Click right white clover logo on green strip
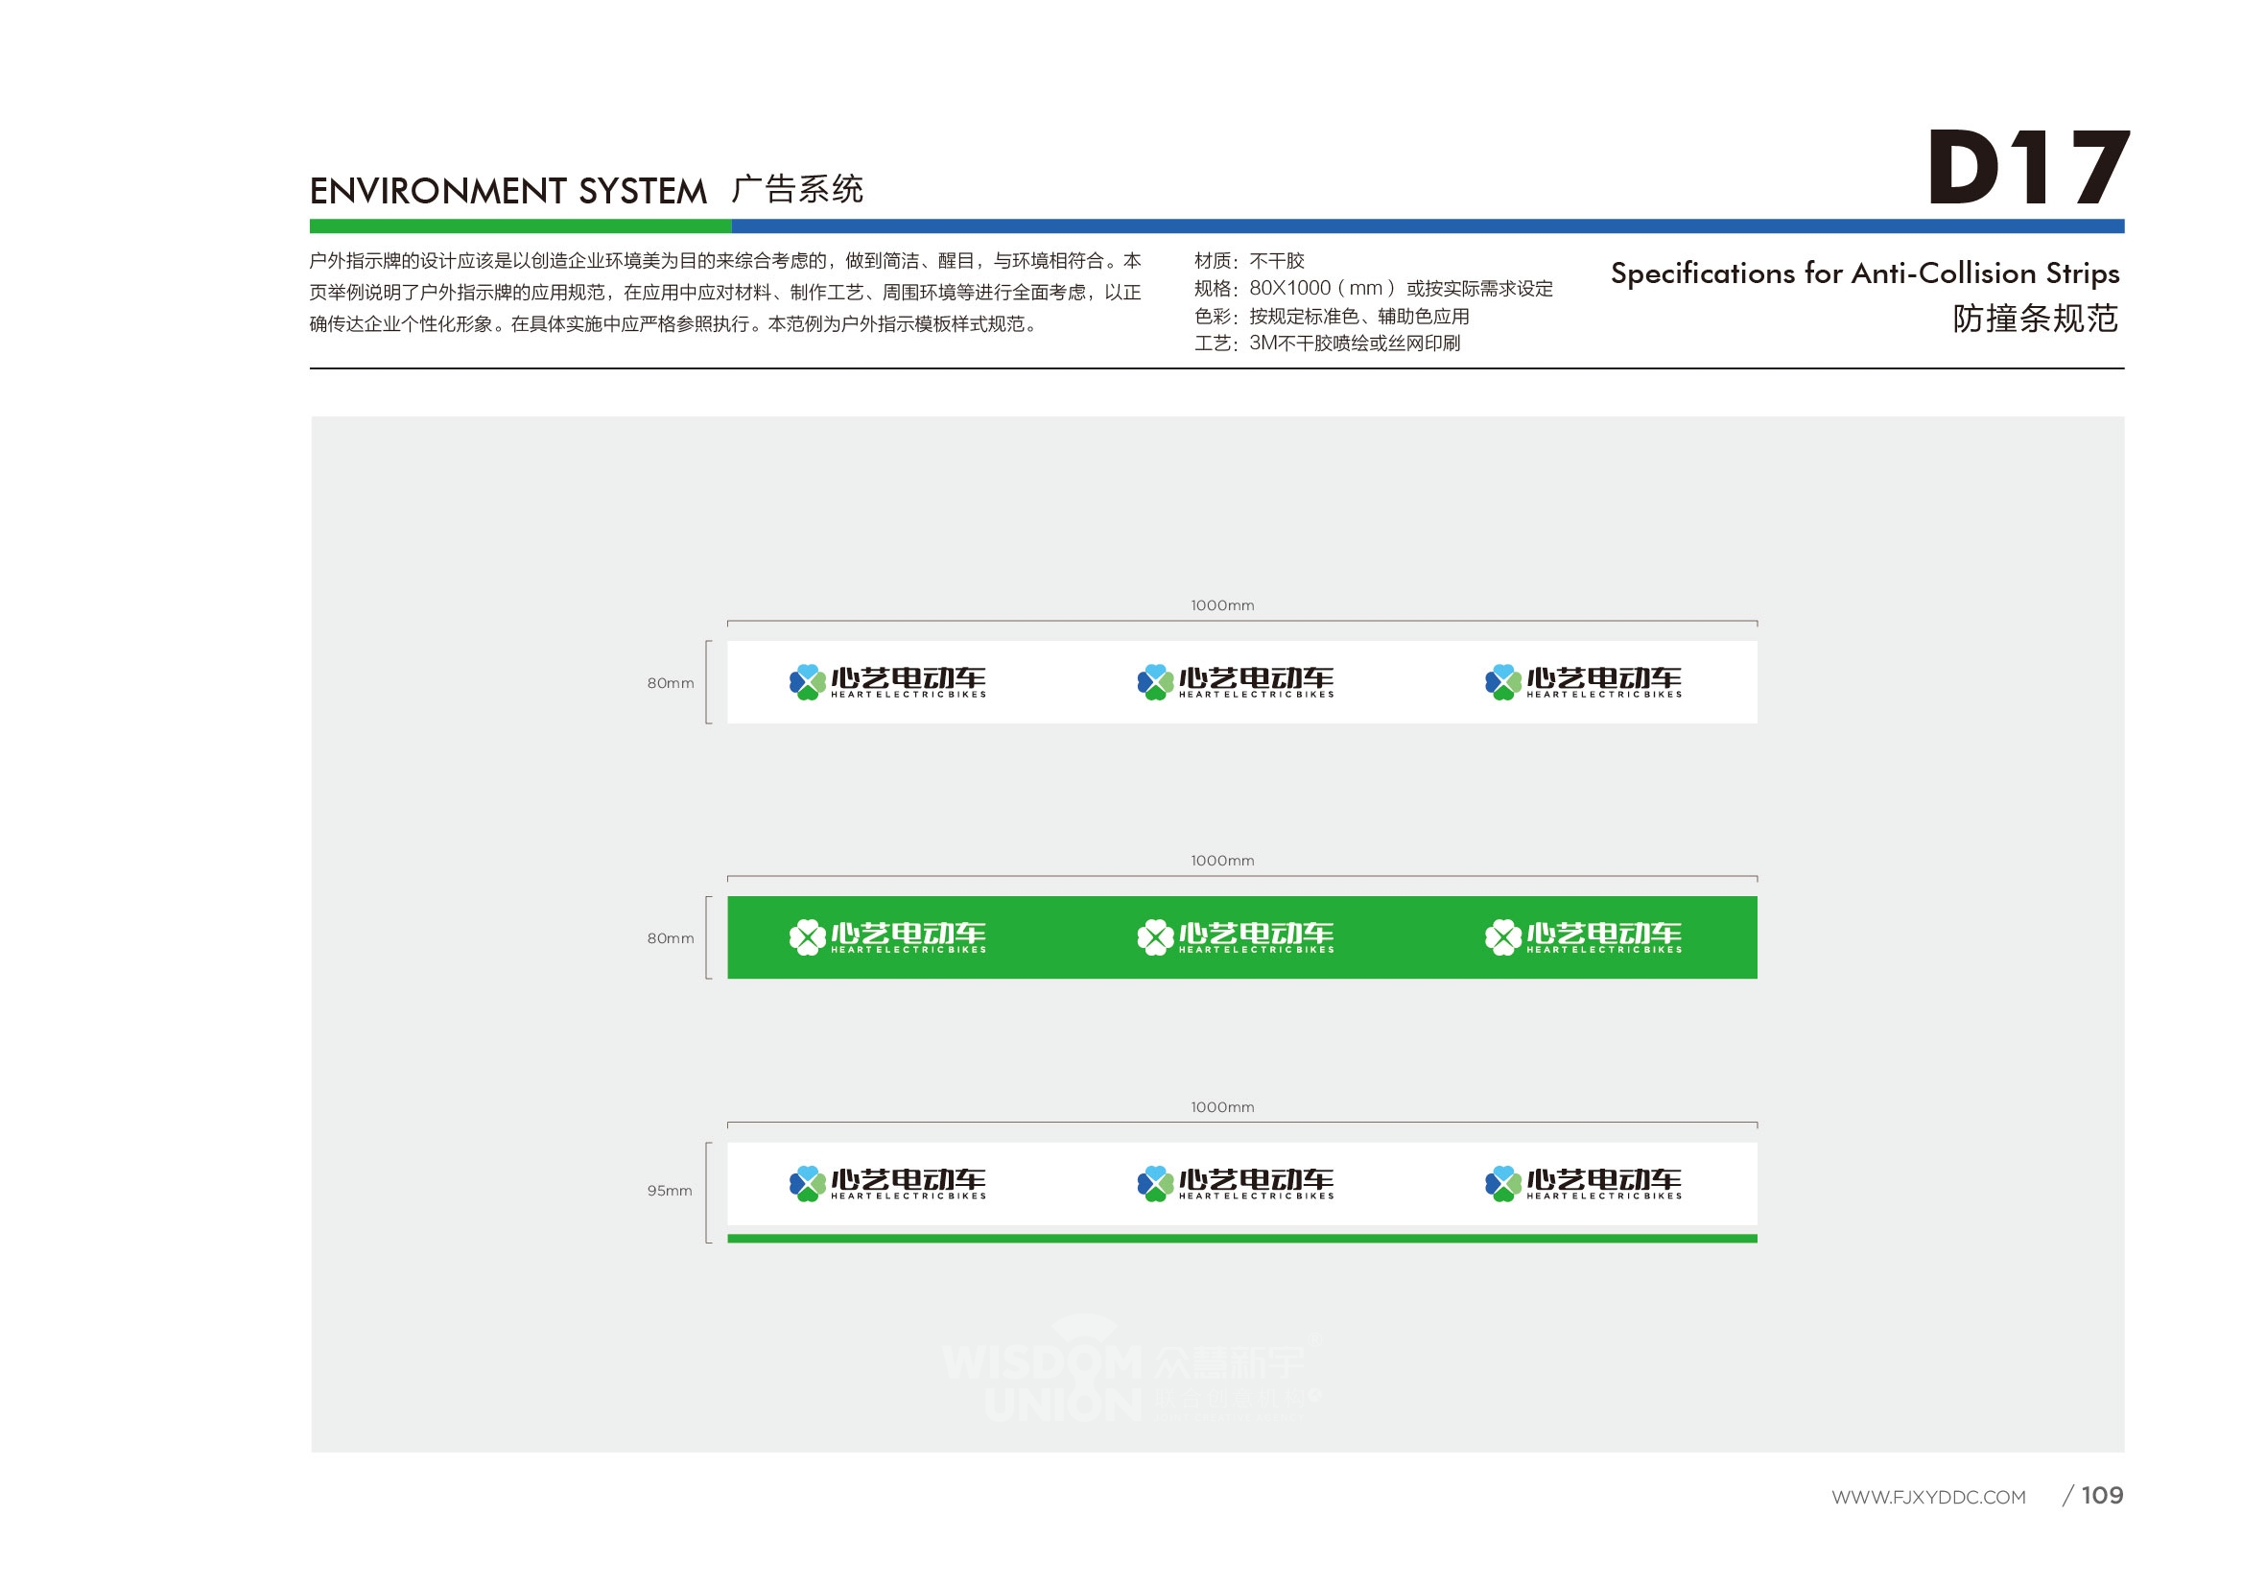 click(1502, 937)
